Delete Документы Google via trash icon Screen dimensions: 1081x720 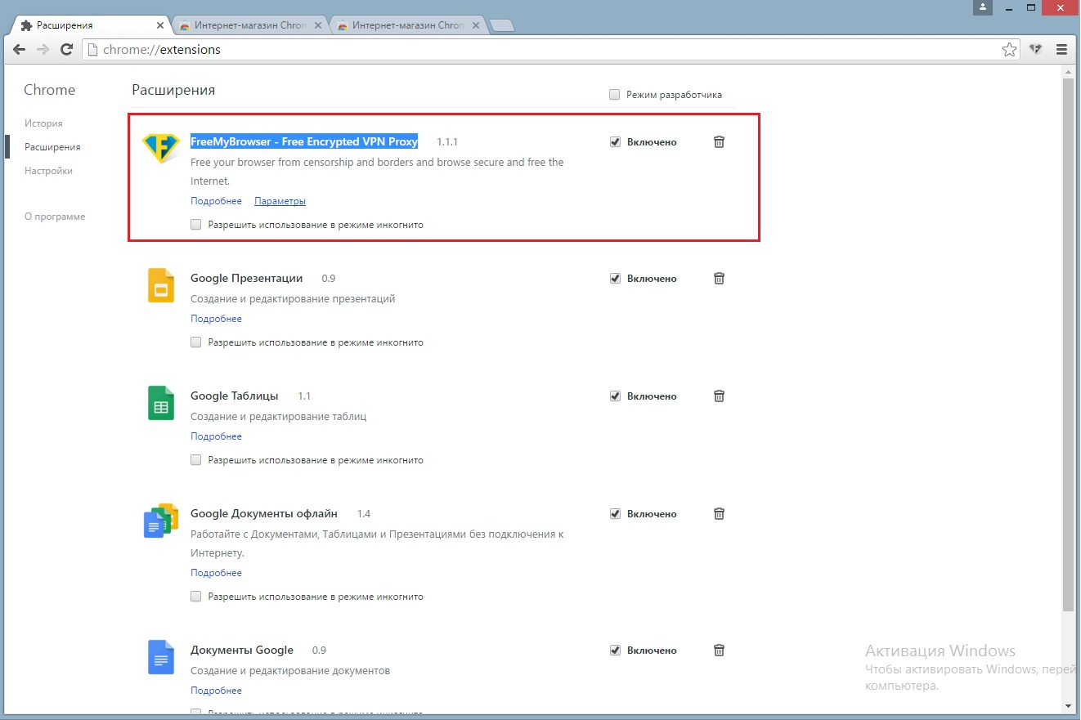(x=719, y=651)
